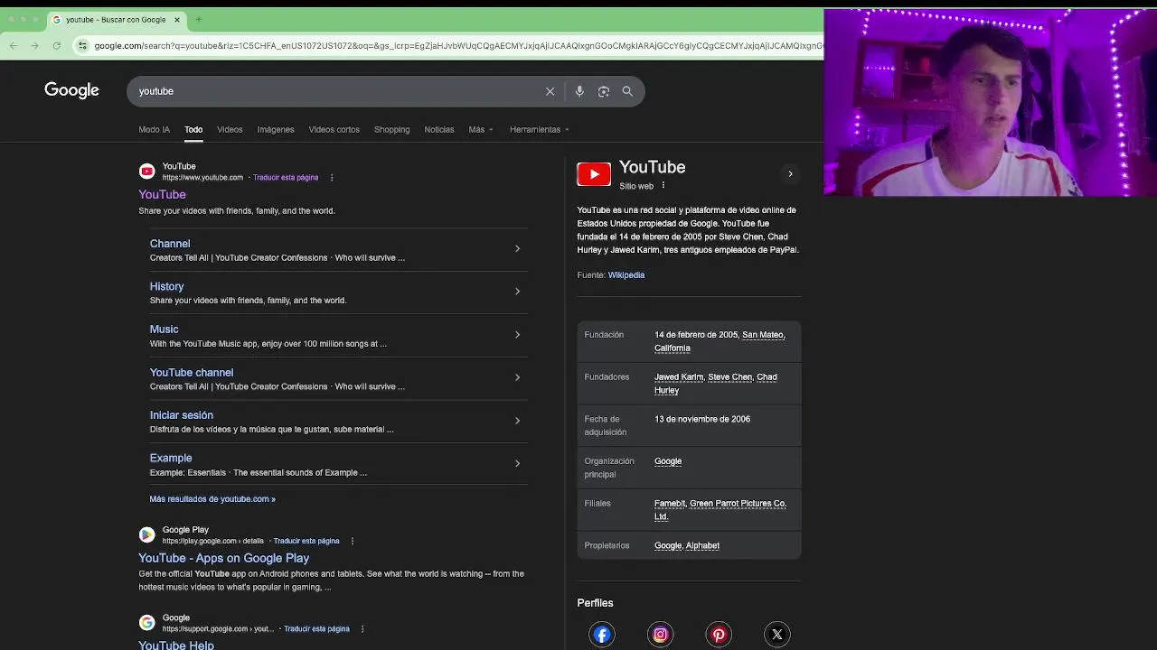Expand the Example sitelink chevron
The width and height of the screenshot is (1157, 650).
(x=517, y=463)
